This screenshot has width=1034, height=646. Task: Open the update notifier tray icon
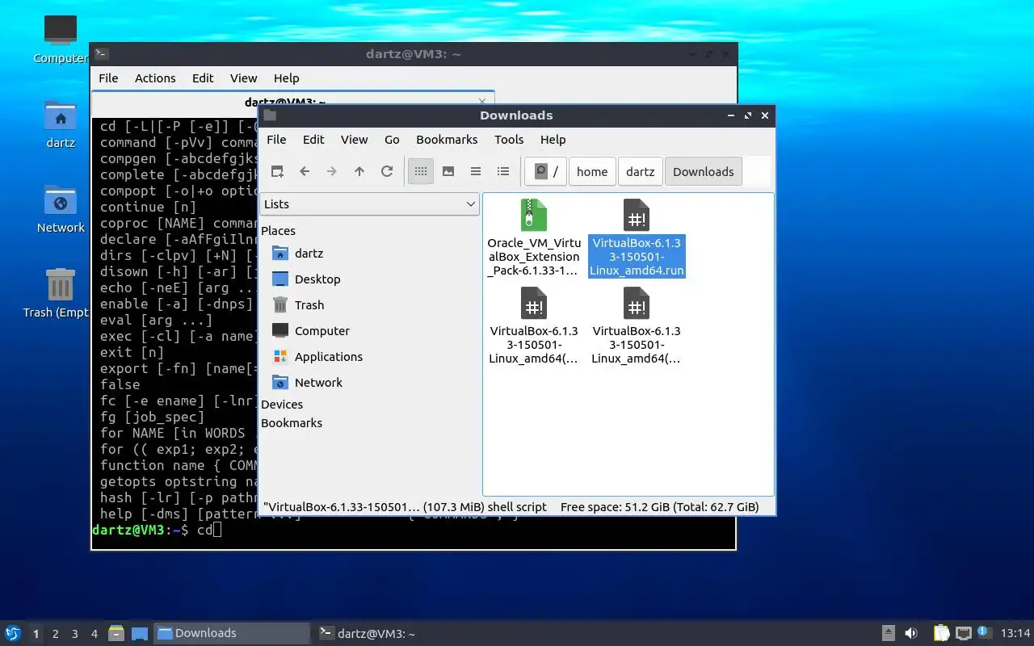pyautogui.click(x=983, y=632)
